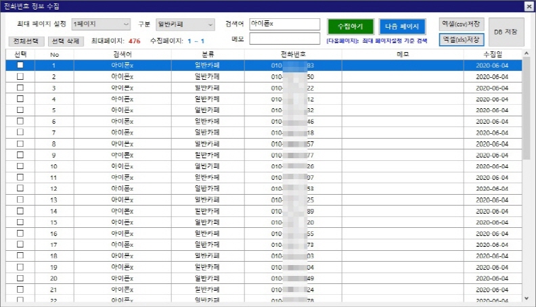Save results with 엑셀(csv)저장 button
This screenshot has height=307, width=536.
461,24
